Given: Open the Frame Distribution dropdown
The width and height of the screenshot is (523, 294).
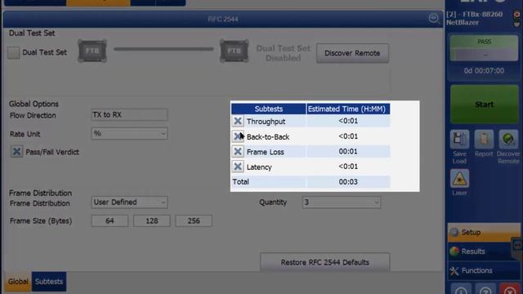Looking at the screenshot, I should [129, 203].
